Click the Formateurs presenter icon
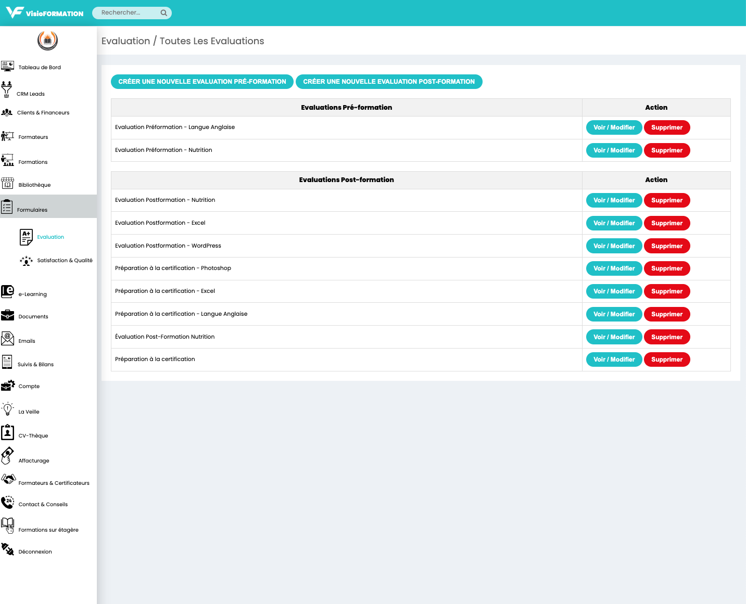 click(x=7, y=136)
